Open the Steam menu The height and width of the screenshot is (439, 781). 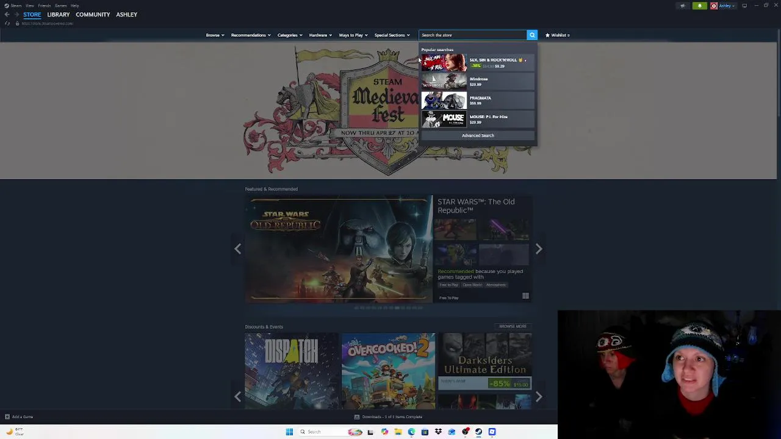click(x=13, y=5)
